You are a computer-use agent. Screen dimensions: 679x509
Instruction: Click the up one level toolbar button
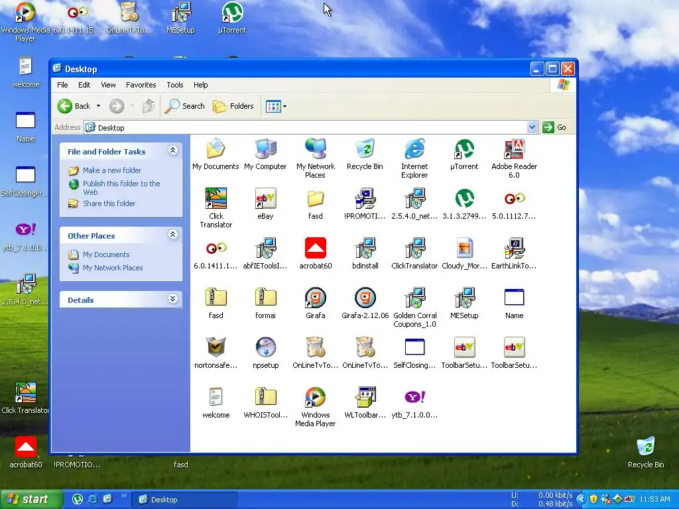(x=149, y=106)
